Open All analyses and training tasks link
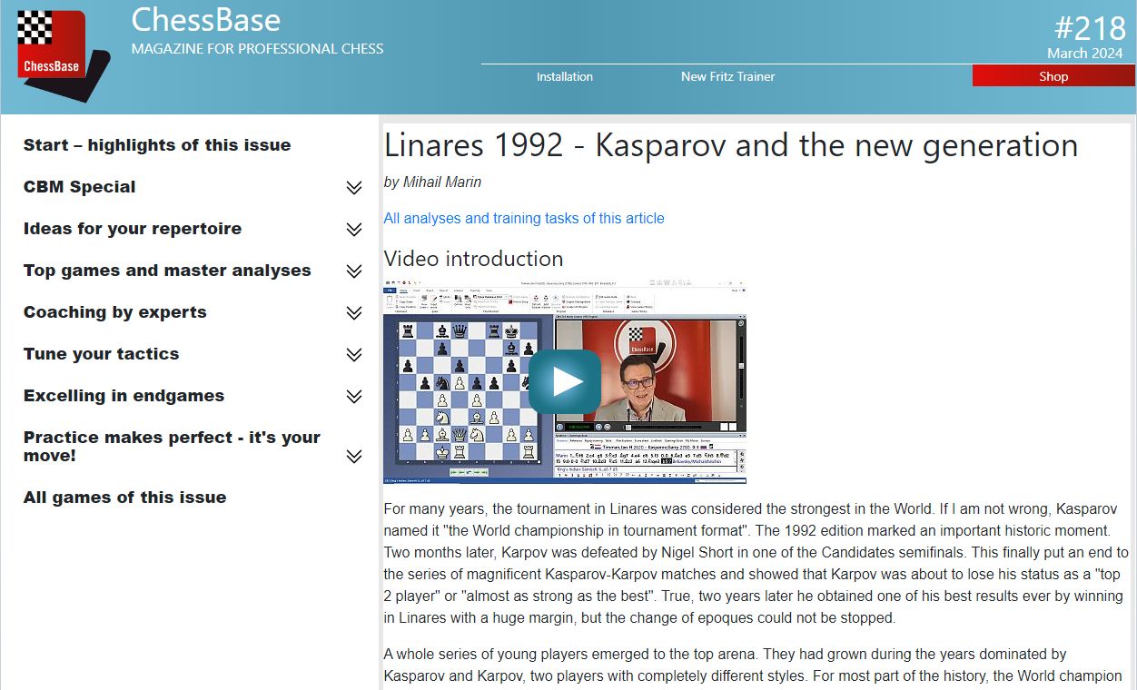 click(x=524, y=218)
